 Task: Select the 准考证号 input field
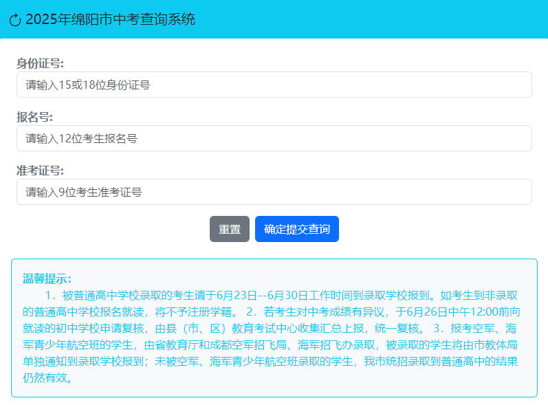274,192
